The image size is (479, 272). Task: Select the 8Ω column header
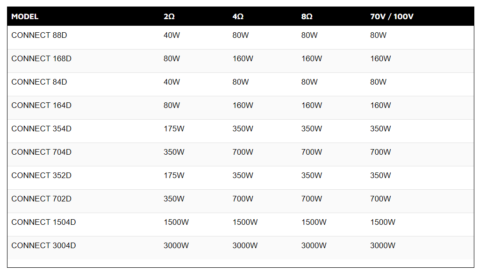307,16
